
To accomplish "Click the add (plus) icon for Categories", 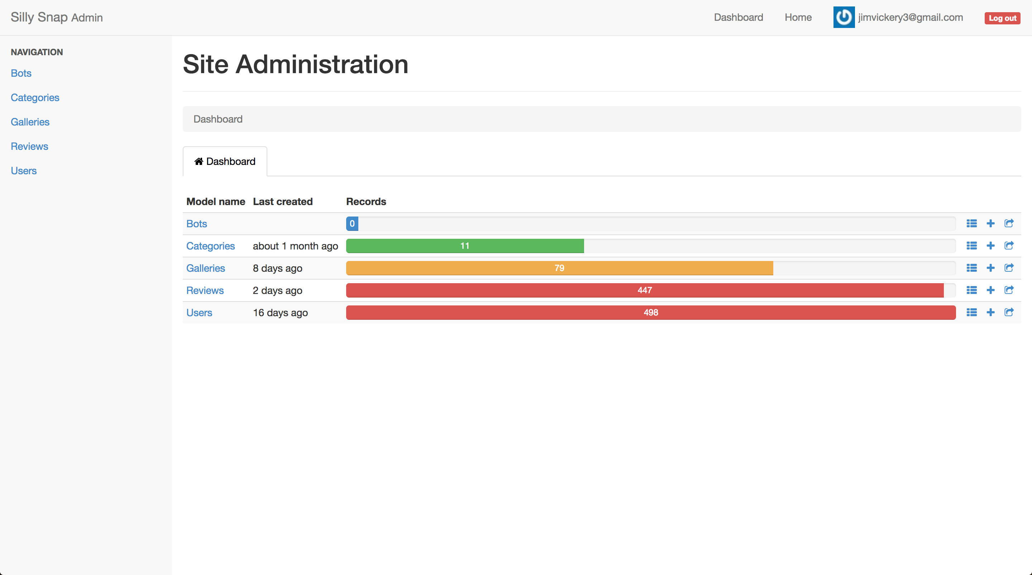I will [990, 246].
